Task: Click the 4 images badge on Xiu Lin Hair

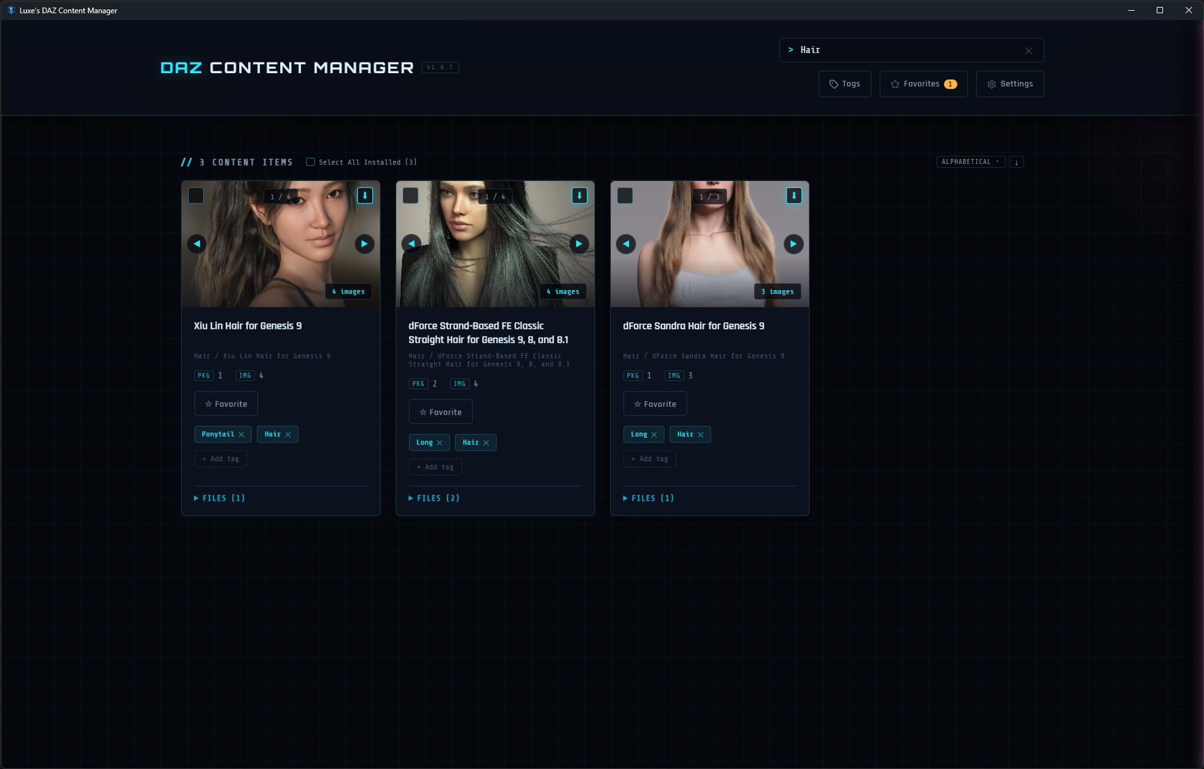Action: click(348, 291)
